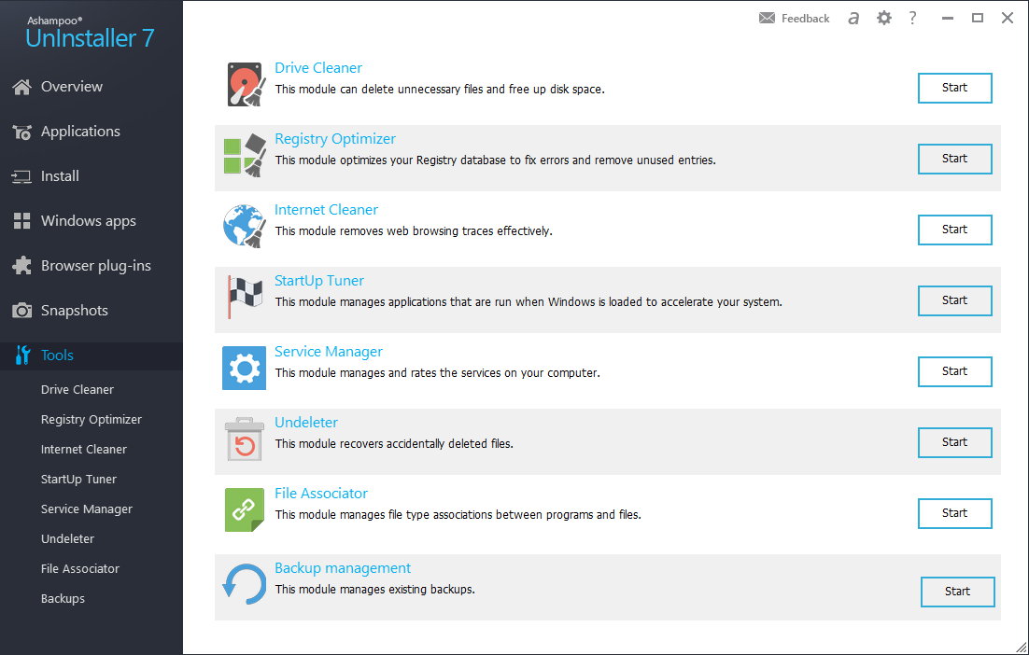Viewport: 1029px width, 655px height.
Task: Click the Snapshots camera icon
Action: coord(21,311)
